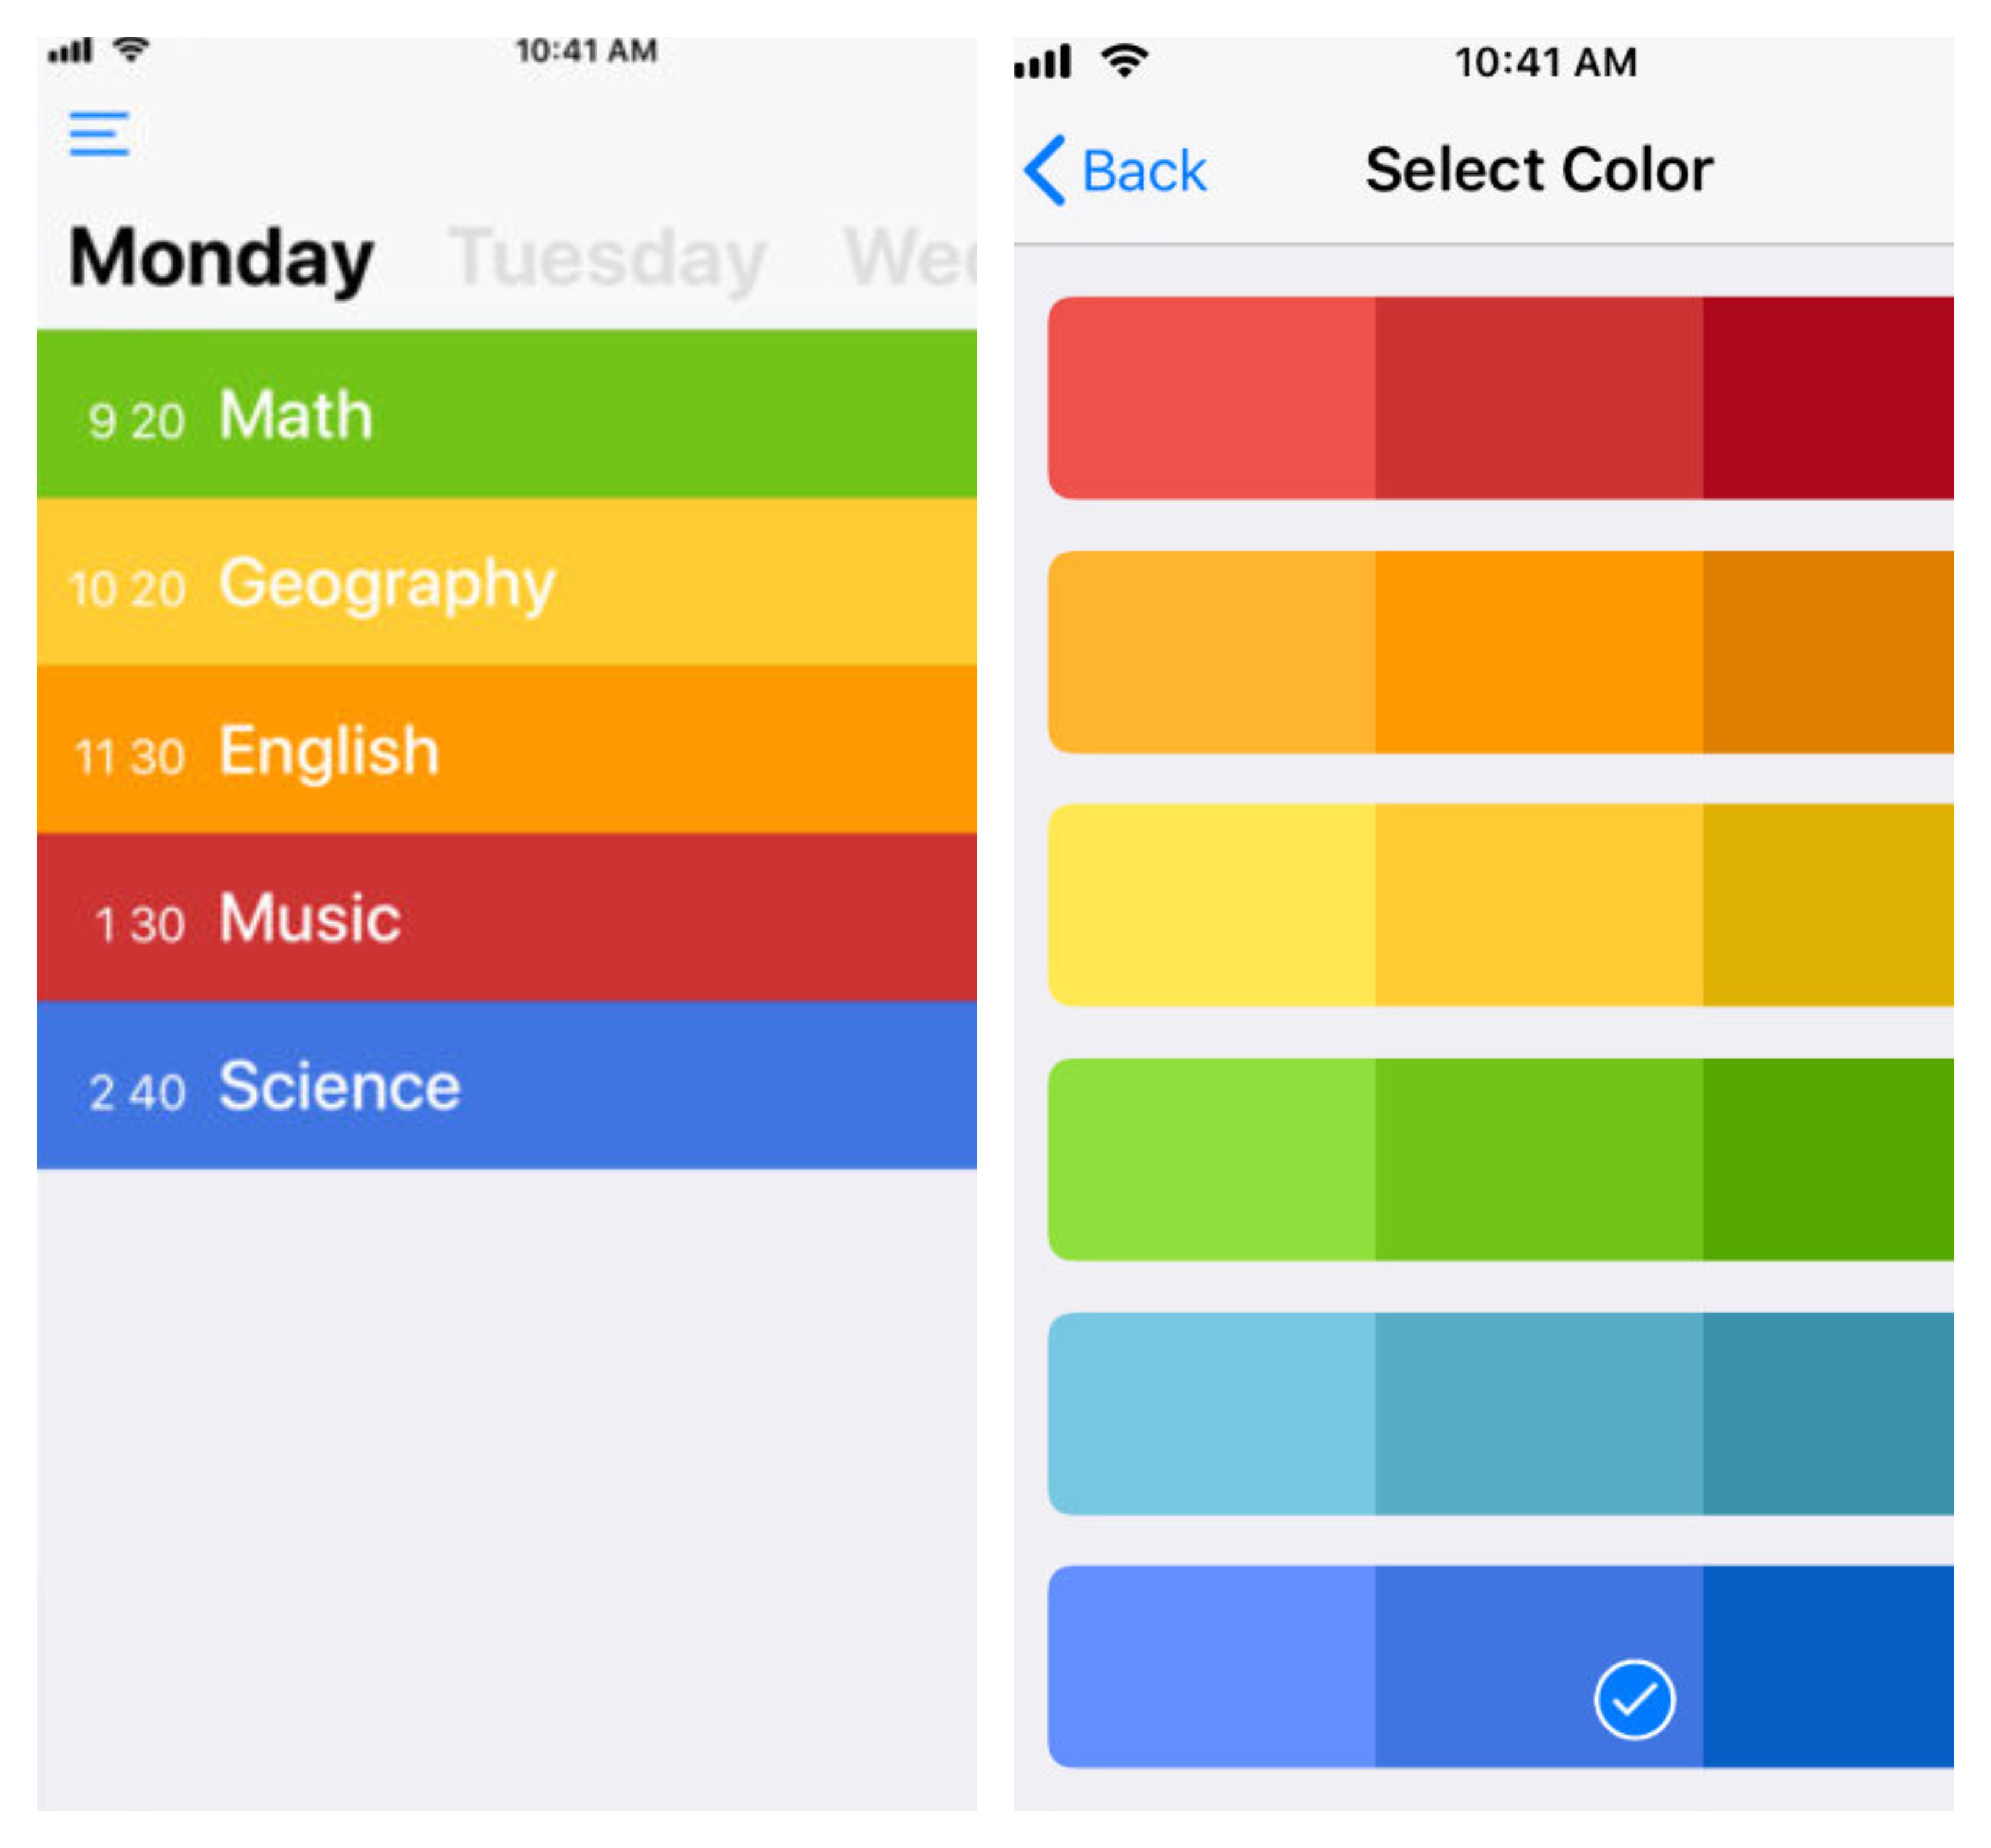
Task: Click the Wi-Fi icon above the hamburger menu
Action: (131, 49)
